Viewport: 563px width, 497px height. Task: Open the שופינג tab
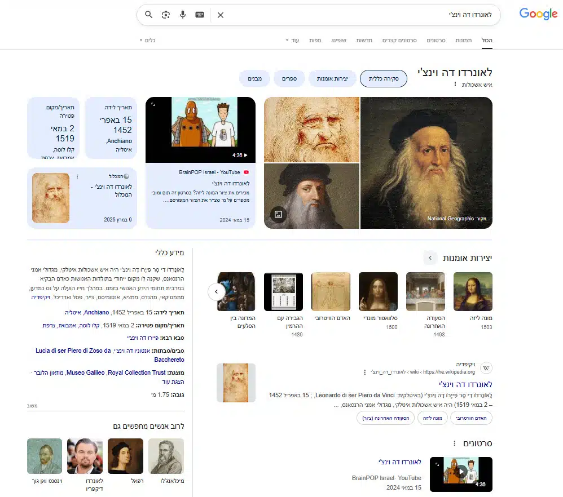click(338, 40)
